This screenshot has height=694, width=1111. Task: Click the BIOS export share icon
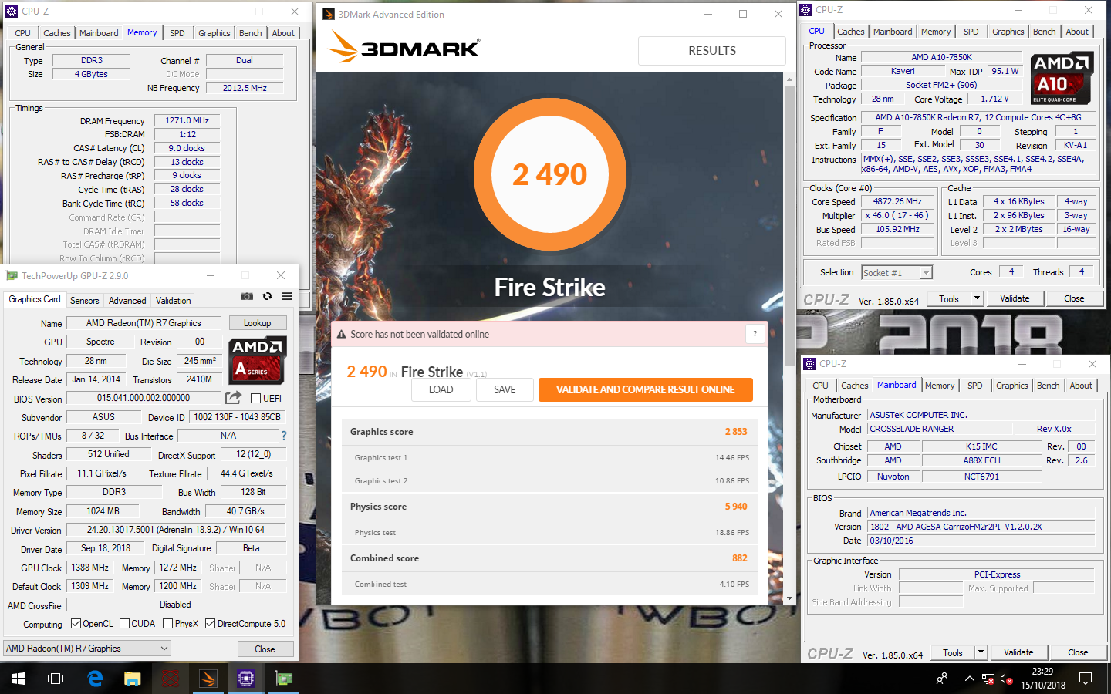233,398
